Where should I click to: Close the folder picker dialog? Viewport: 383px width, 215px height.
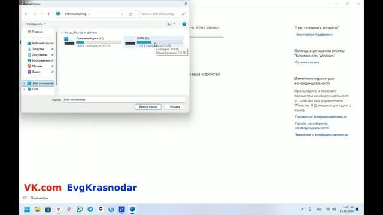click(186, 4)
